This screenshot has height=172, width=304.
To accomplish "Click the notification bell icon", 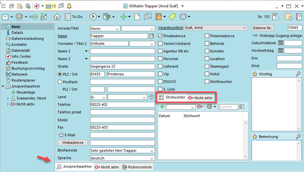I will pyautogui.click(x=69, y=6).
